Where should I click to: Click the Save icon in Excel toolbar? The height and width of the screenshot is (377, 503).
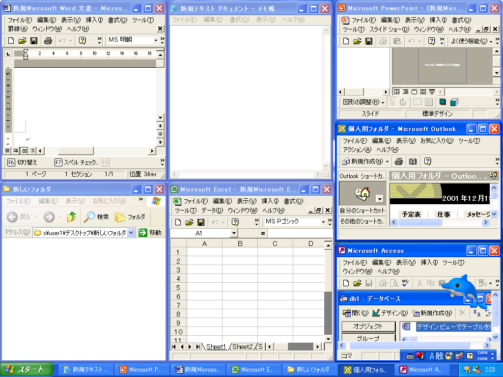point(201,222)
